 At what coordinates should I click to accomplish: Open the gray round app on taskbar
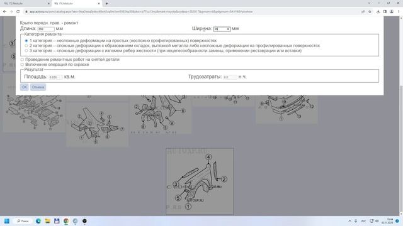click(x=76, y=221)
